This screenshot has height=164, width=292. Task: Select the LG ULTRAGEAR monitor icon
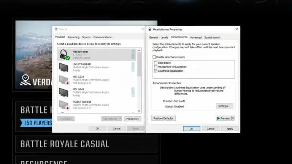64,67
